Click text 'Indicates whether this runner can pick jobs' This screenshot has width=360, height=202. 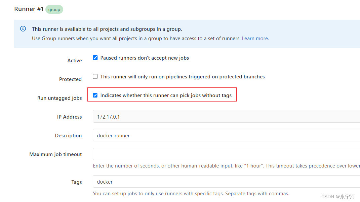[166, 95]
